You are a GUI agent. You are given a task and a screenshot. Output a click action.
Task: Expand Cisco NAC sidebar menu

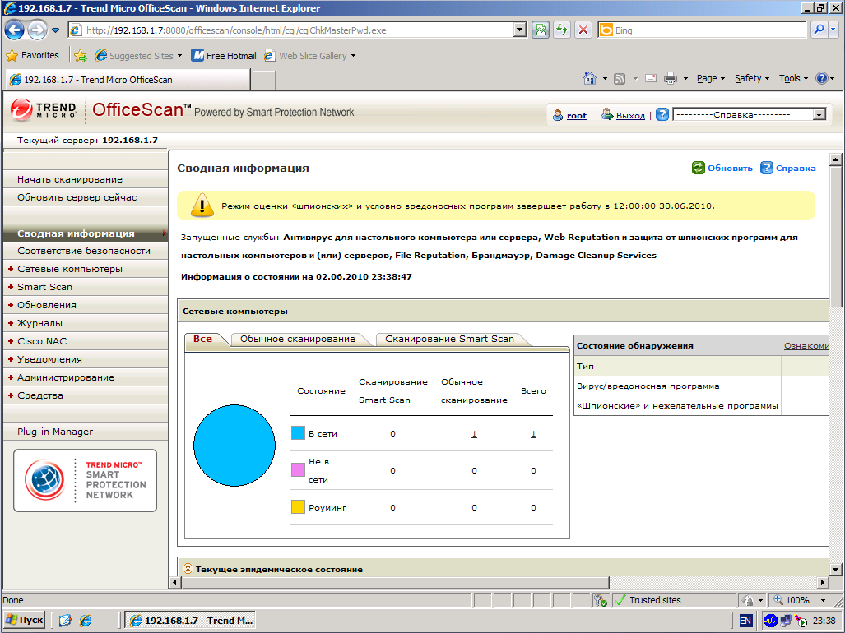click(86, 341)
